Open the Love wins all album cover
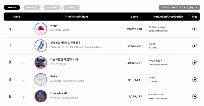The height and width of the screenshot is (106, 204). point(41,96)
